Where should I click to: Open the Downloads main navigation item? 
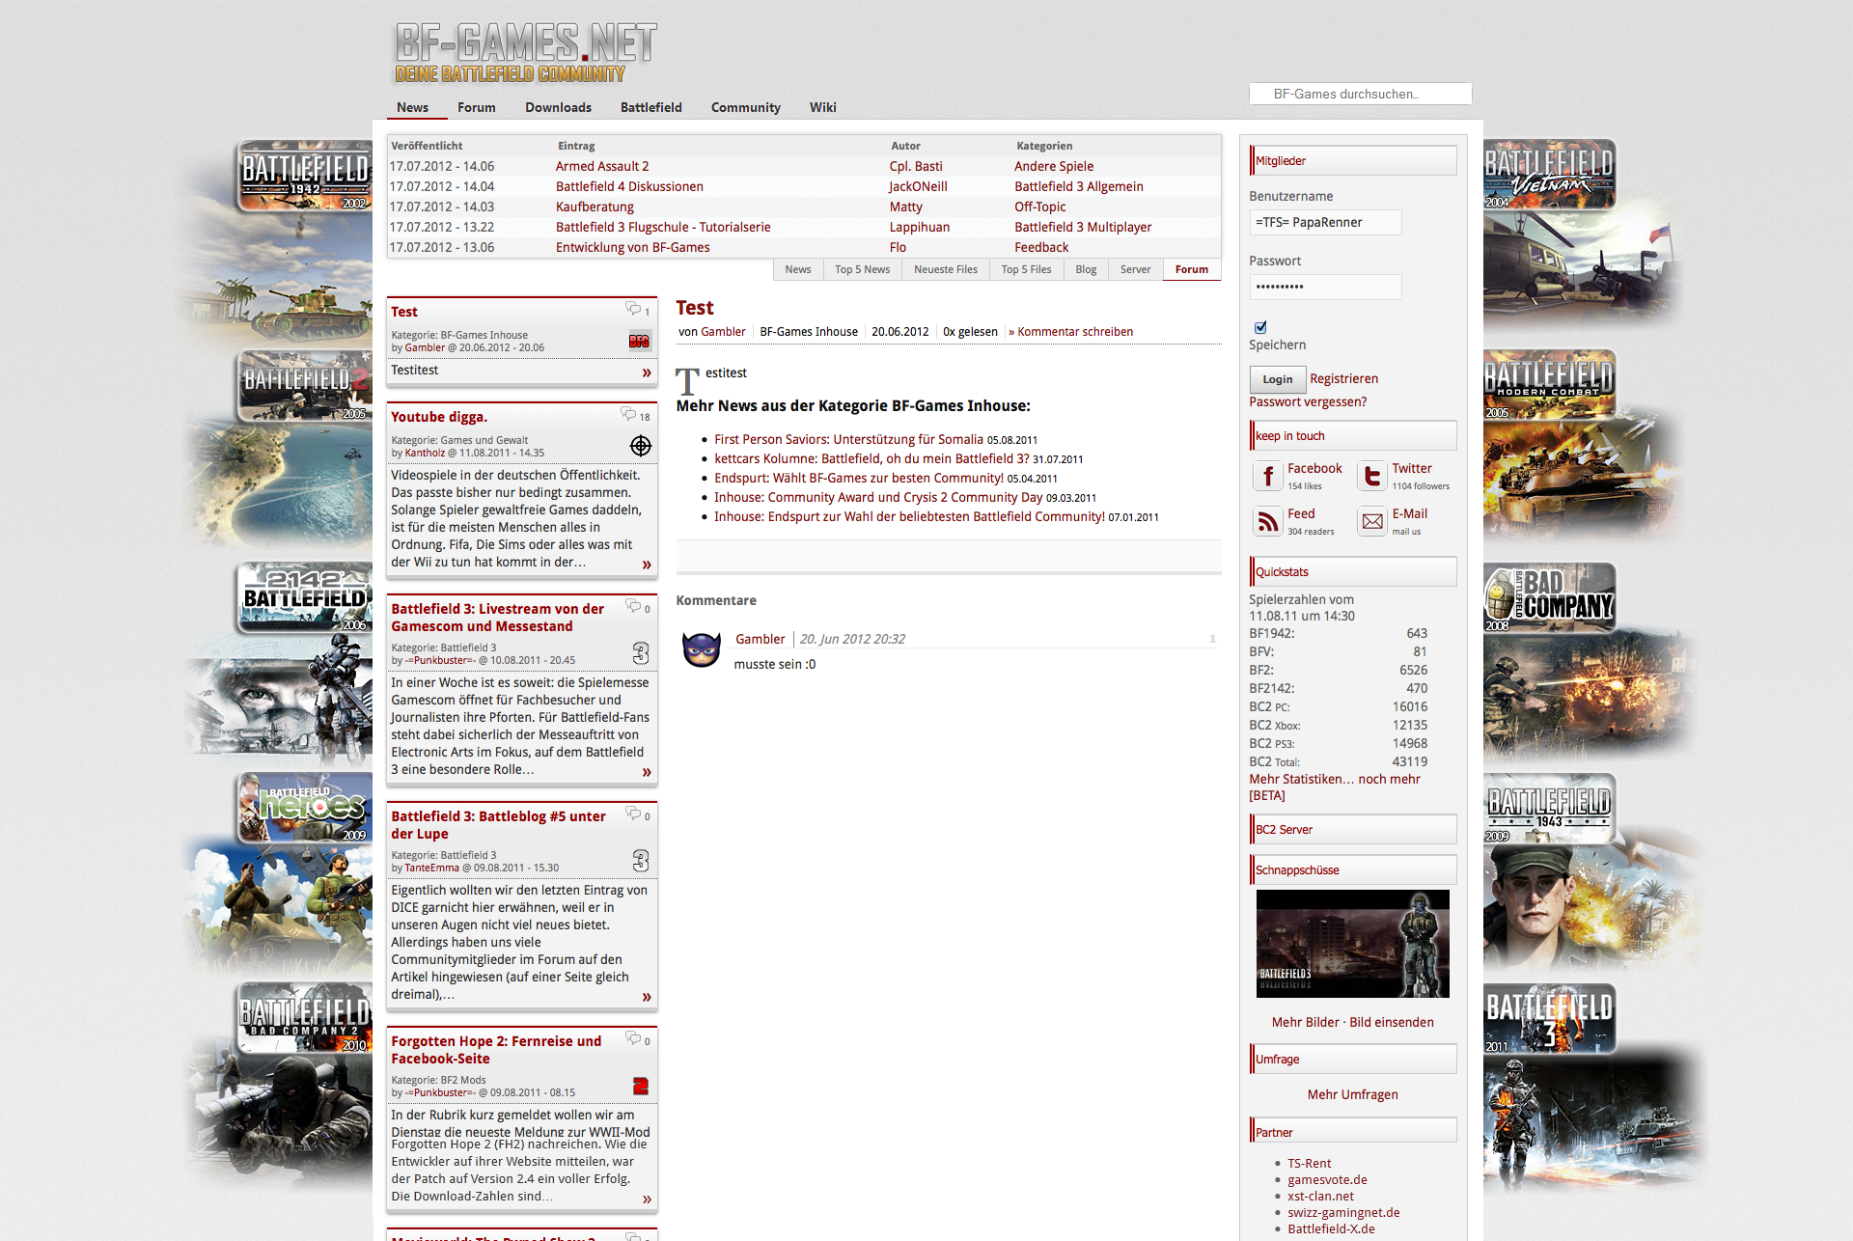click(558, 107)
